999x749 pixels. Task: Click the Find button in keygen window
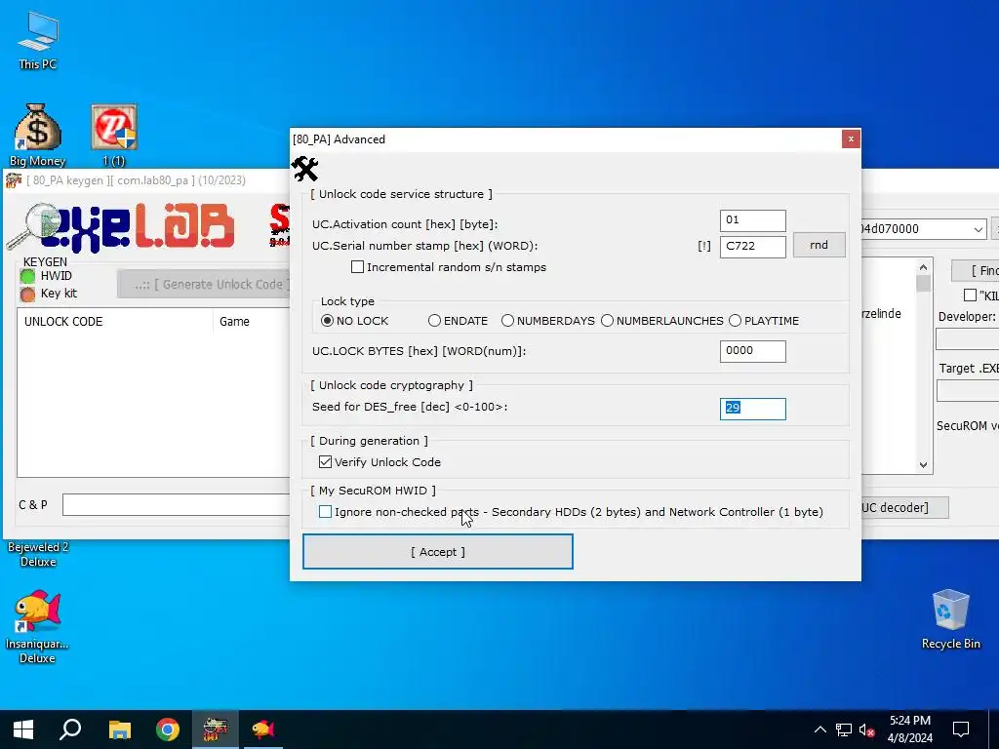pos(975,271)
